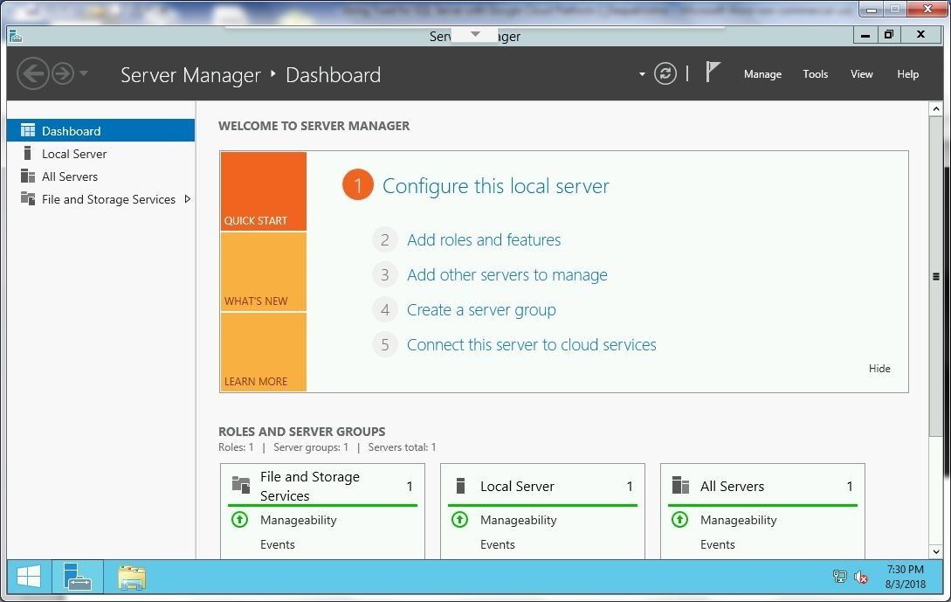Click Add roles and features
This screenshot has width=951, height=602.
[484, 239]
